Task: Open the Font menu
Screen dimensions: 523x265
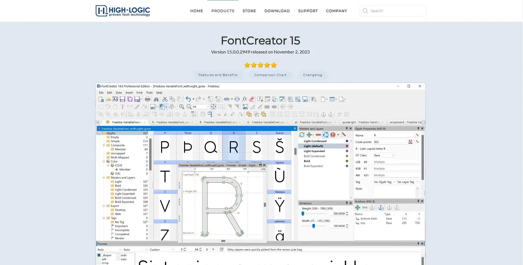Action: (139, 93)
